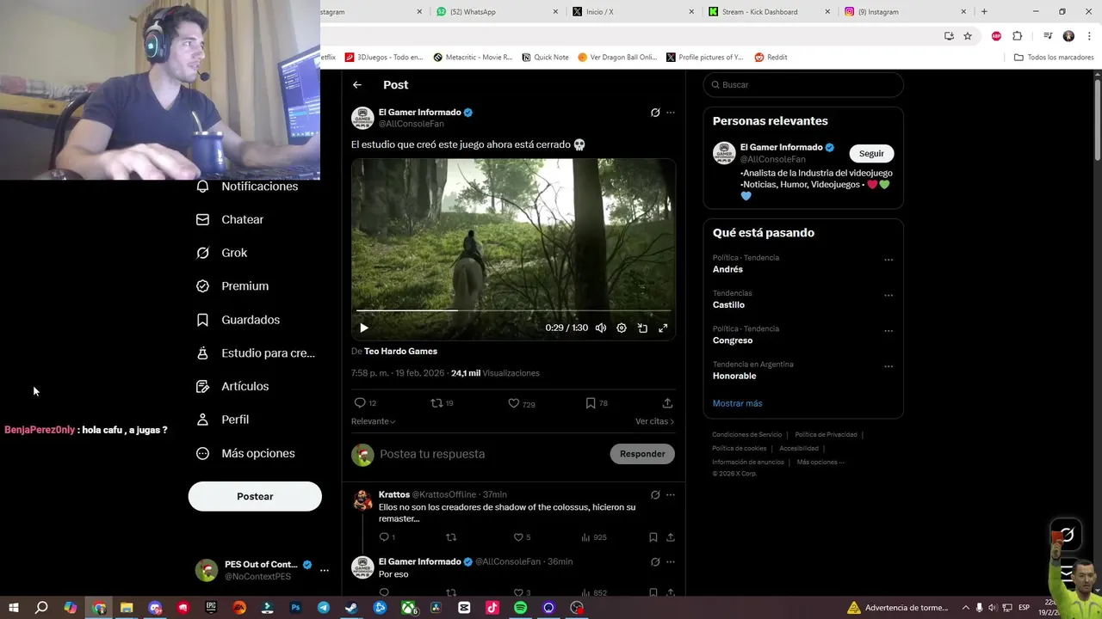
Task: Click the Responder button
Action: click(x=642, y=454)
